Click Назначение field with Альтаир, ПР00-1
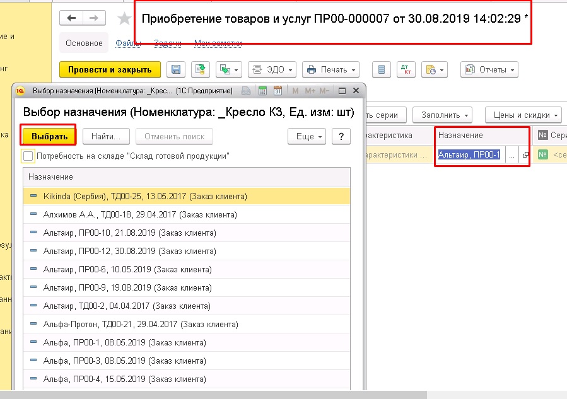This screenshot has height=399, width=567. [469, 154]
